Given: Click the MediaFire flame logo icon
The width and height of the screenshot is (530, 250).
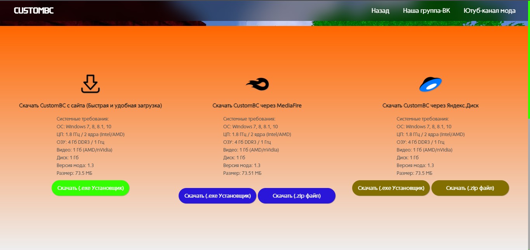Looking at the screenshot, I should pyautogui.click(x=257, y=84).
